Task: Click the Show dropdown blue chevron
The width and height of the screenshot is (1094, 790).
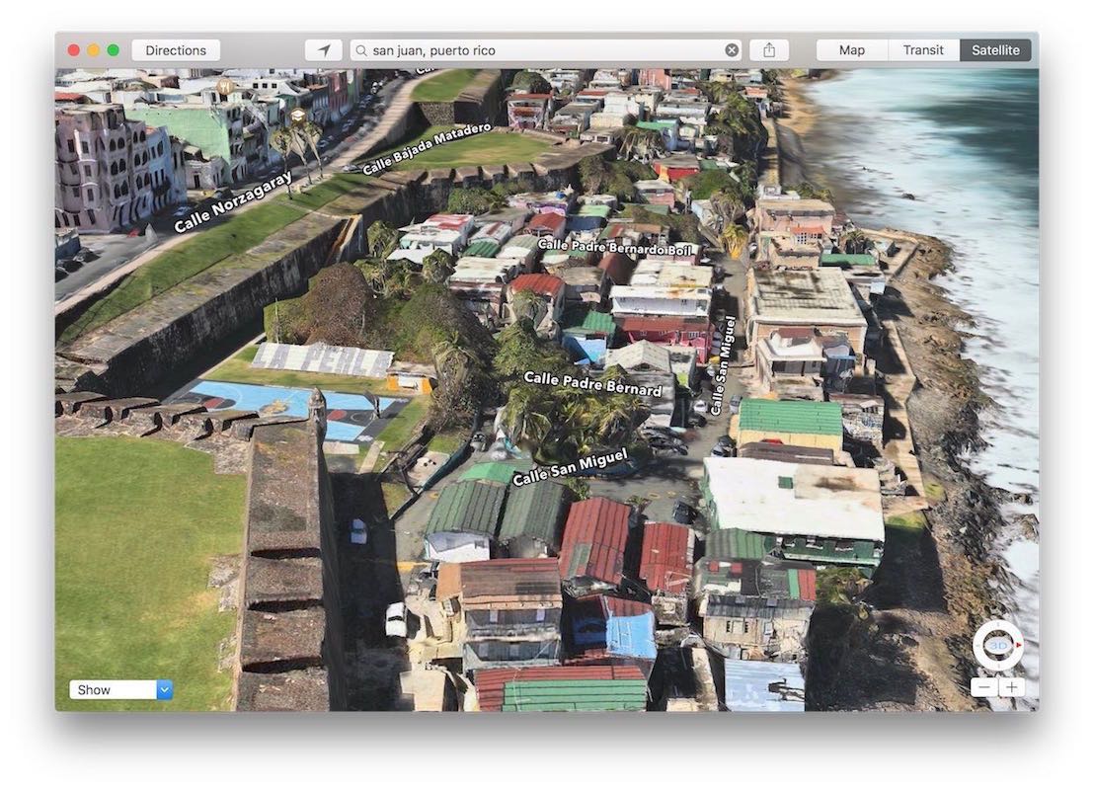Action: tap(165, 690)
